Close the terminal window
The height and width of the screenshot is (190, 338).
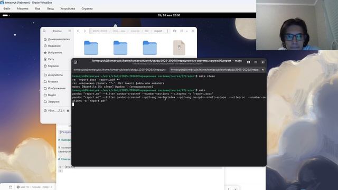pyautogui.click(x=262, y=62)
